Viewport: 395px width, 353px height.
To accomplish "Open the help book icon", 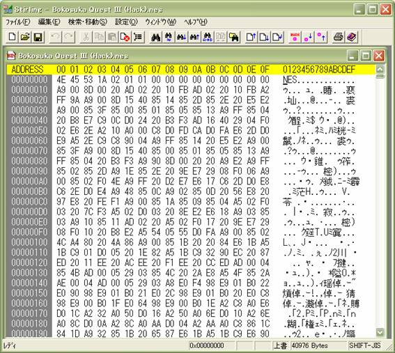I will coord(351,37).
